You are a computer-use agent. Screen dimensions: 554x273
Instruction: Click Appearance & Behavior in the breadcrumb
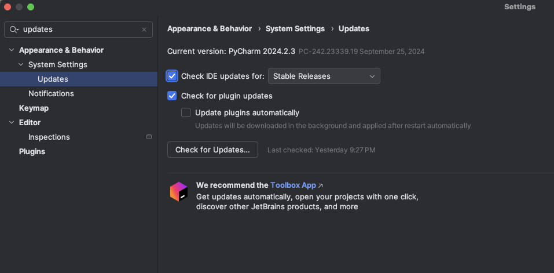pyautogui.click(x=210, y=28)
